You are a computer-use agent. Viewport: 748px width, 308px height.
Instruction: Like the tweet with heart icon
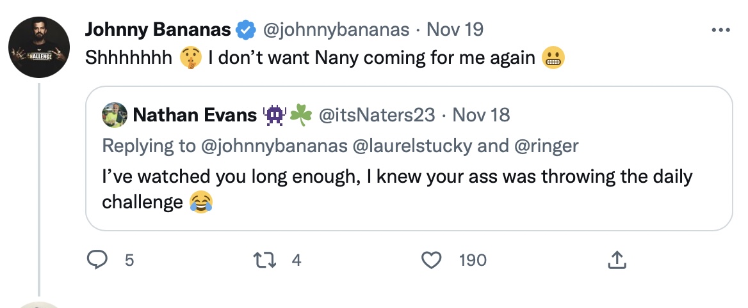click(x=433, y=260)
